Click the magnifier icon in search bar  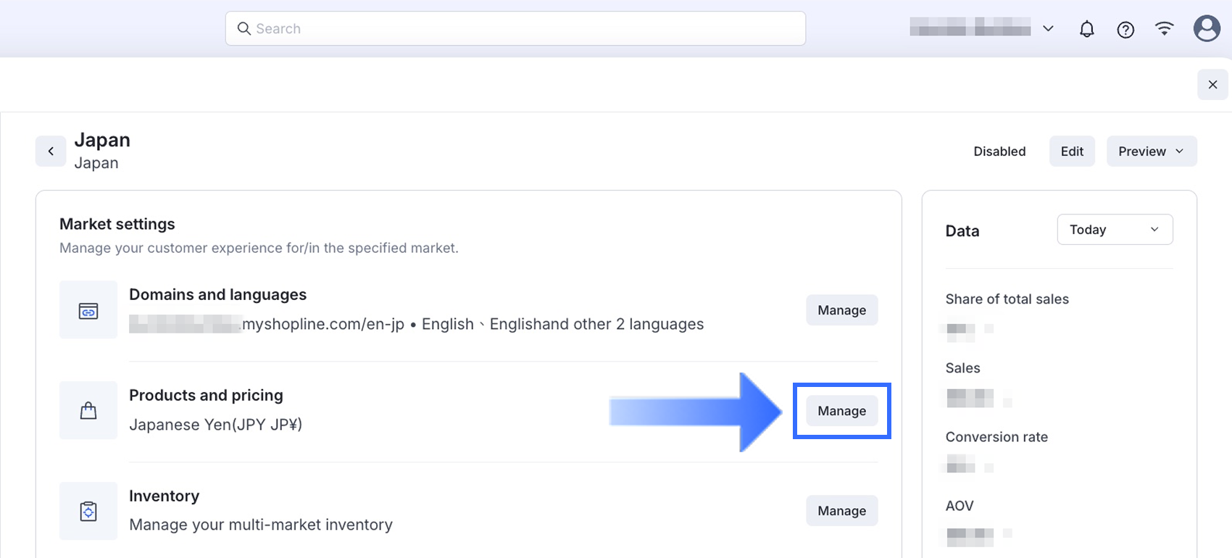pos(244,28)
